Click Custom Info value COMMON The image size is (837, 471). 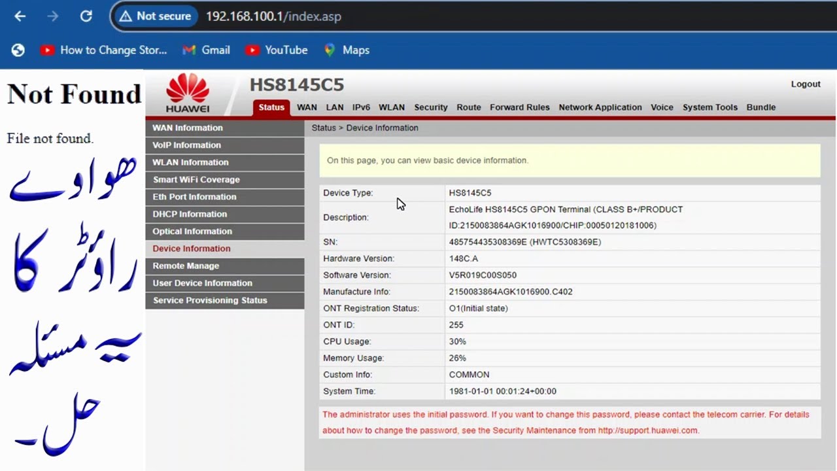pos(469,375)
